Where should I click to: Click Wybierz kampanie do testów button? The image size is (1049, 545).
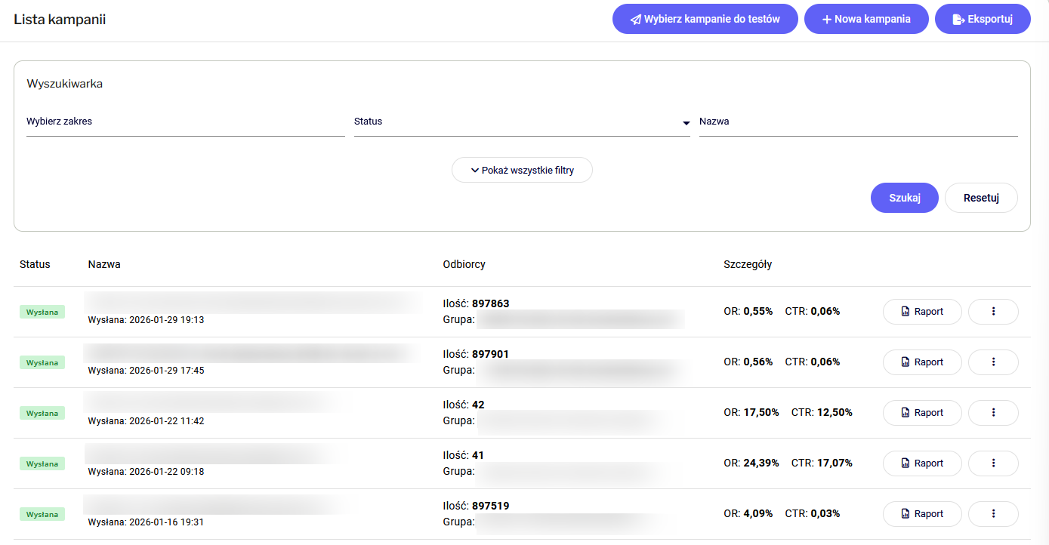click(x=705, y=19)
